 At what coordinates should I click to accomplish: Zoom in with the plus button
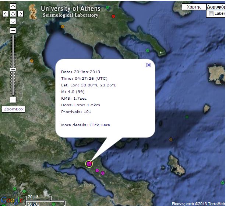(13, 30)
